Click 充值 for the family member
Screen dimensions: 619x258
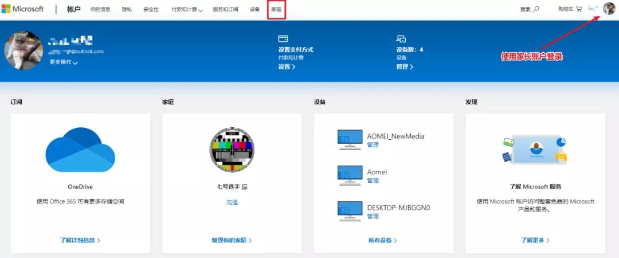[232, 202]
